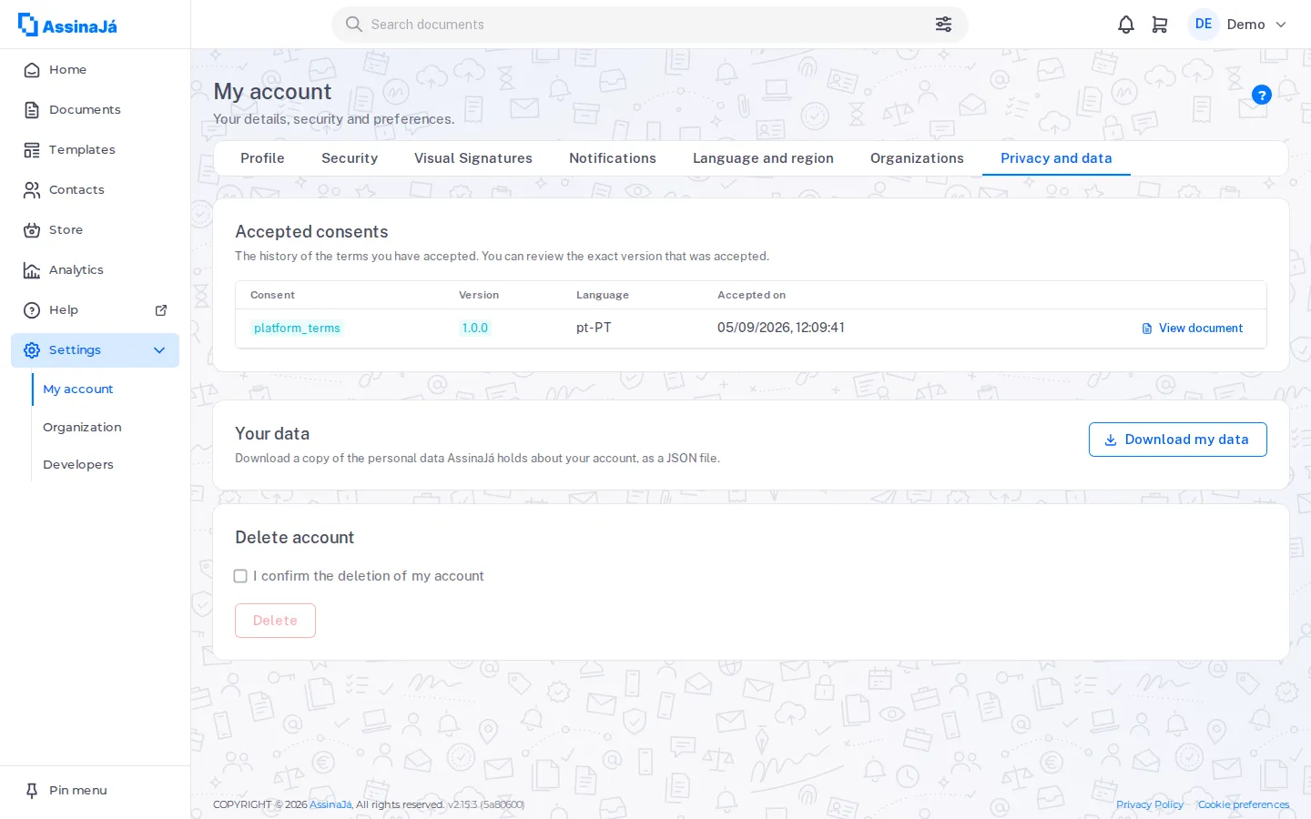Collapse the Settings submenu chevron

coord(159,350)
